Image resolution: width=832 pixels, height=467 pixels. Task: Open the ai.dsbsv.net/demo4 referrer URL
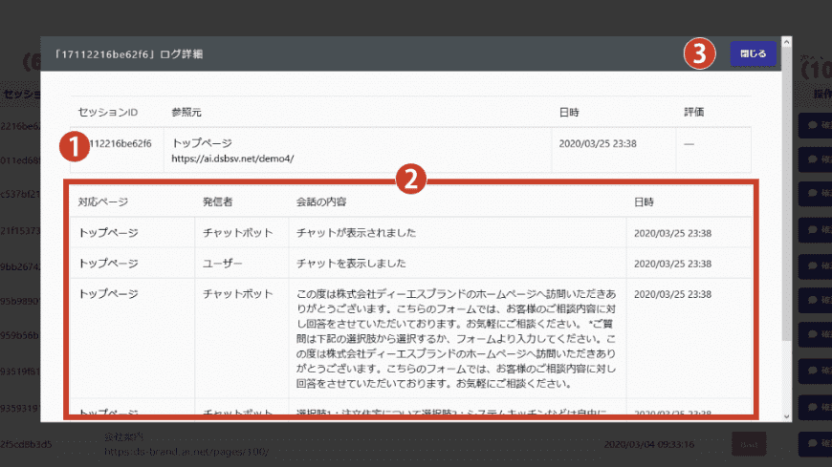(232, 159)
